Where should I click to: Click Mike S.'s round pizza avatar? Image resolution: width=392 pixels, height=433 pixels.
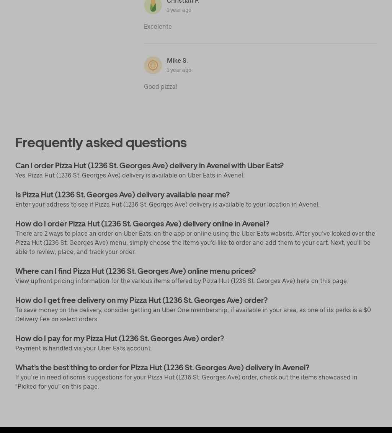153,65
